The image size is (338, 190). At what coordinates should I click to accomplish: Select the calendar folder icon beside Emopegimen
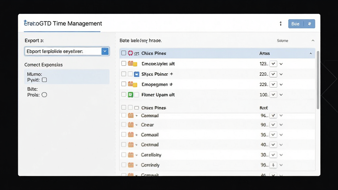tap(133, 84)
